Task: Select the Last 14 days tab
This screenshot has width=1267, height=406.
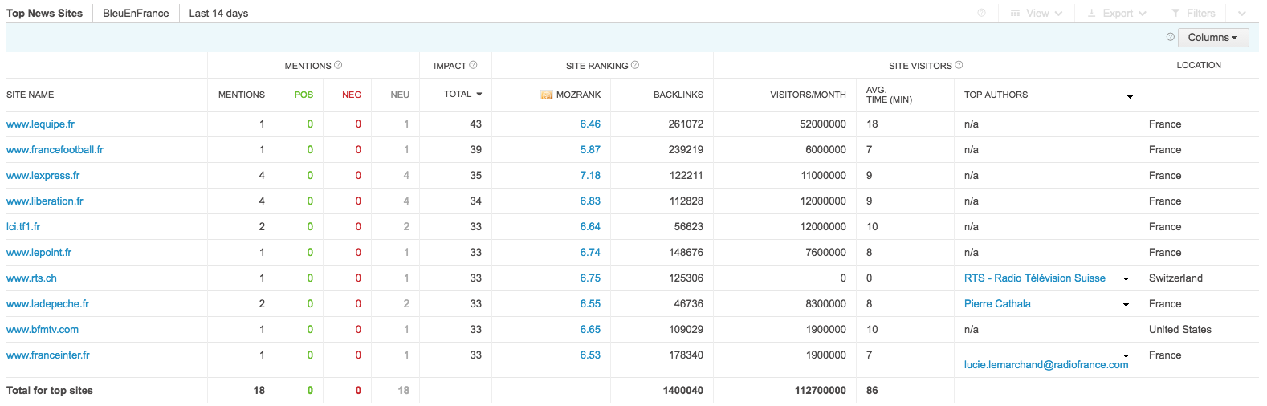Action: tap(218, 13)
